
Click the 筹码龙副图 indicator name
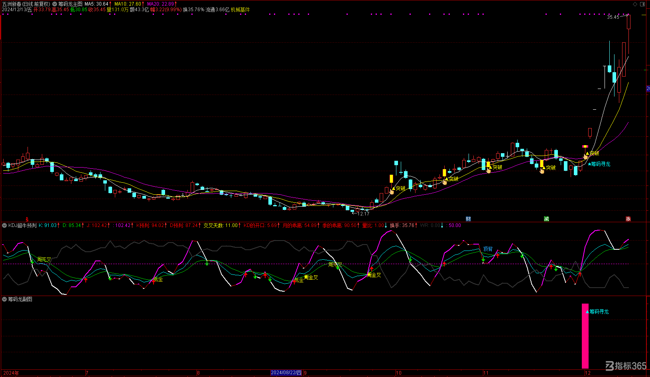pyautogui.click(x=20, y=299)
